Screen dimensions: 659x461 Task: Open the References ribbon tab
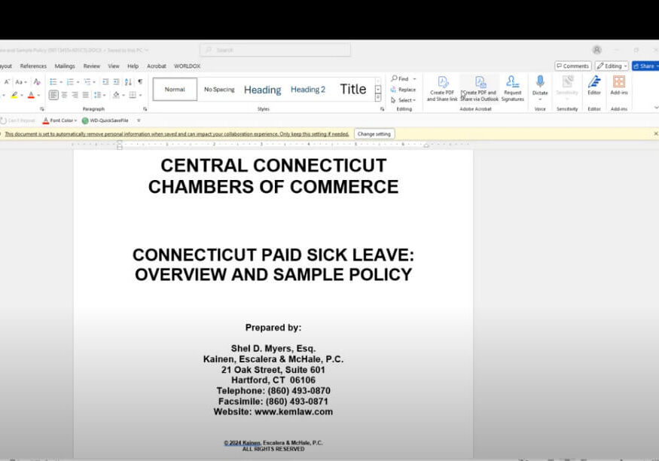coord(33,66)
